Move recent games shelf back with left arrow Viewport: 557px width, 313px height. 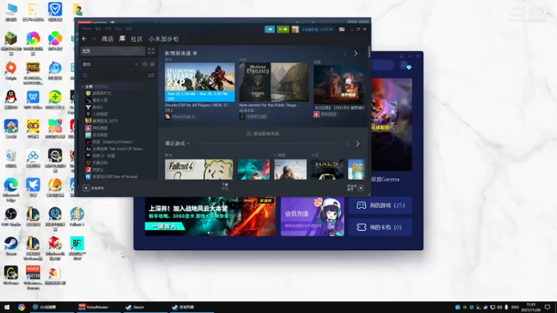tap(347, 144)
